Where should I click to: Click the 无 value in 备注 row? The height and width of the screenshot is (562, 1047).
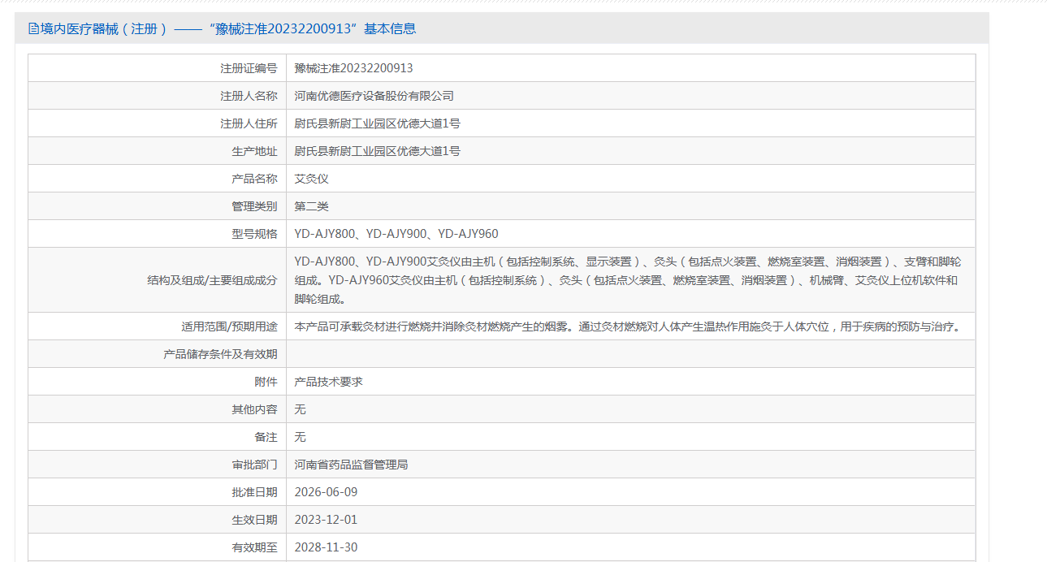pos(300,437)
